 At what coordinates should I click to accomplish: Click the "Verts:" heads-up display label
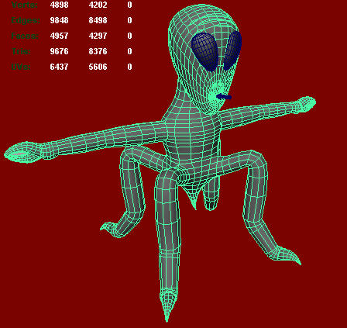click(x=25, y=5)
